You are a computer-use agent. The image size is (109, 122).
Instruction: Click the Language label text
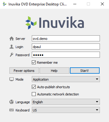click(22, 102)
